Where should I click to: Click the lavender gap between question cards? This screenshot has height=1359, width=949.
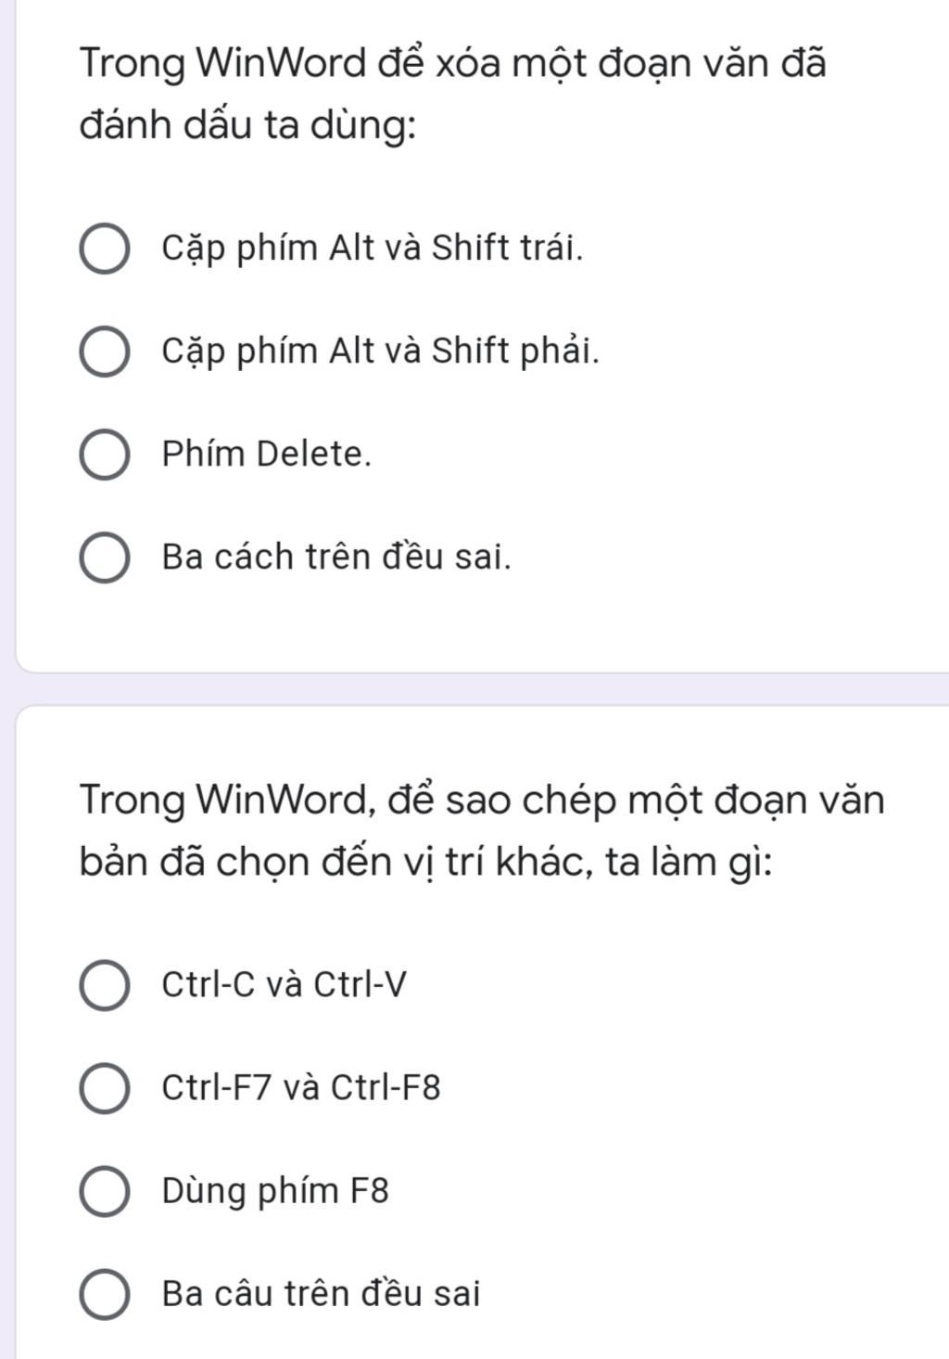(474, 688)
